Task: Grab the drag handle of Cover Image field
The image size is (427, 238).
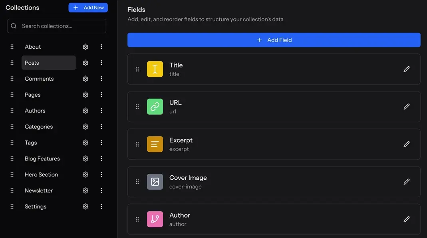Action: point(137,182)
